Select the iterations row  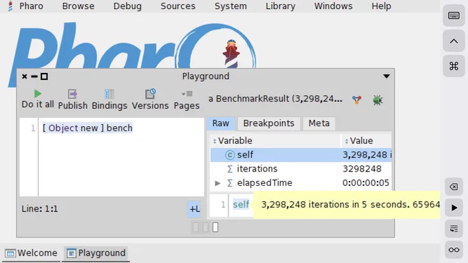tap(301, 169)
